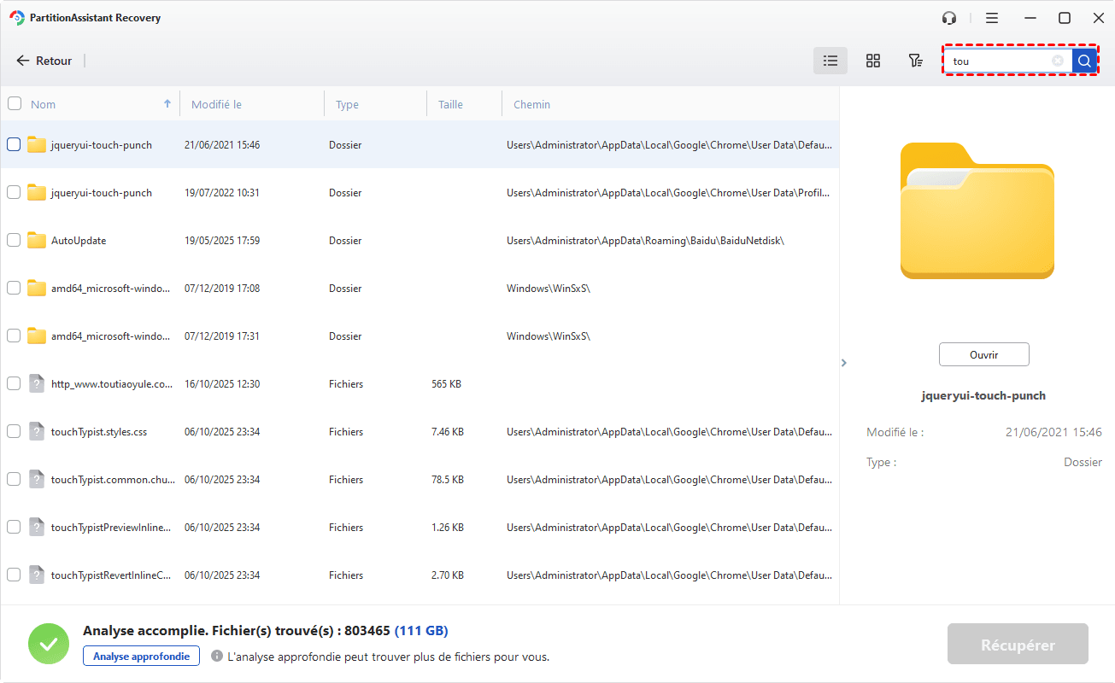
Task: Select the touchTypist.styles.css checkbox
Action: tap(14, 432)
